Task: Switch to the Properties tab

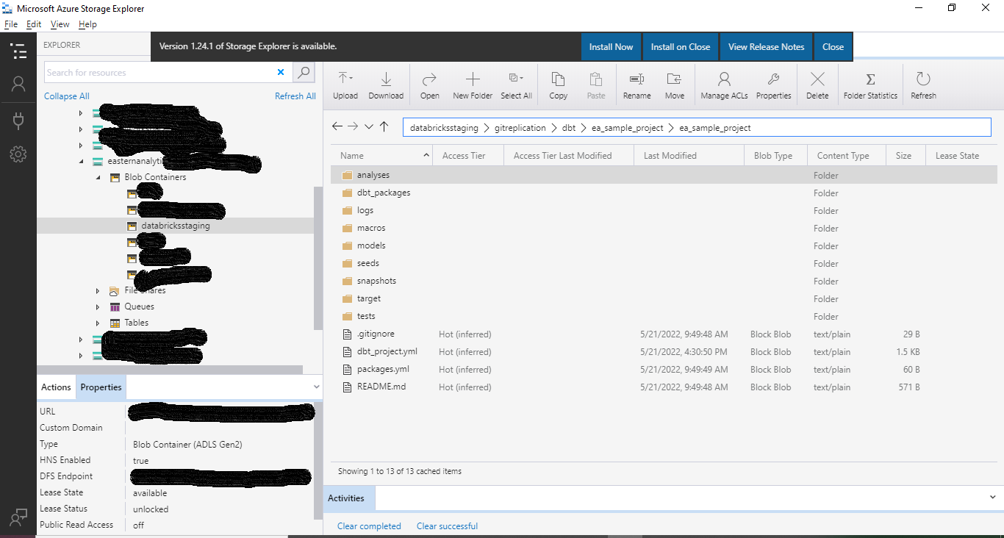Action: [x=101, y=387]
